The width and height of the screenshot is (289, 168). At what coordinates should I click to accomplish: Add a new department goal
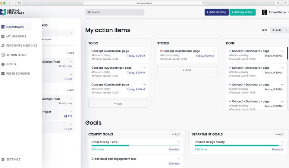coord(279,134)
